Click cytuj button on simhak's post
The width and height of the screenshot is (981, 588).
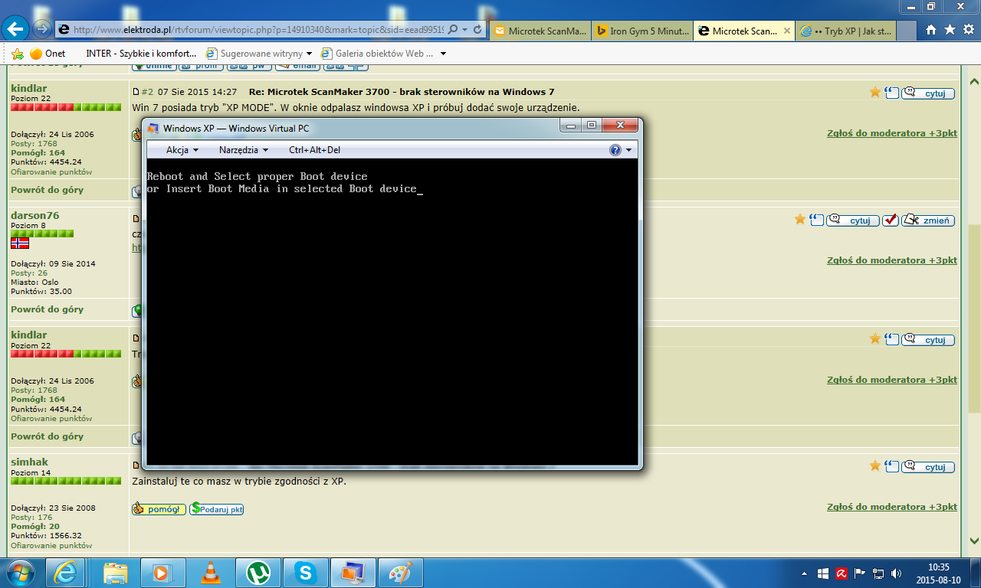pyautogui.click(x=928, y=467)
